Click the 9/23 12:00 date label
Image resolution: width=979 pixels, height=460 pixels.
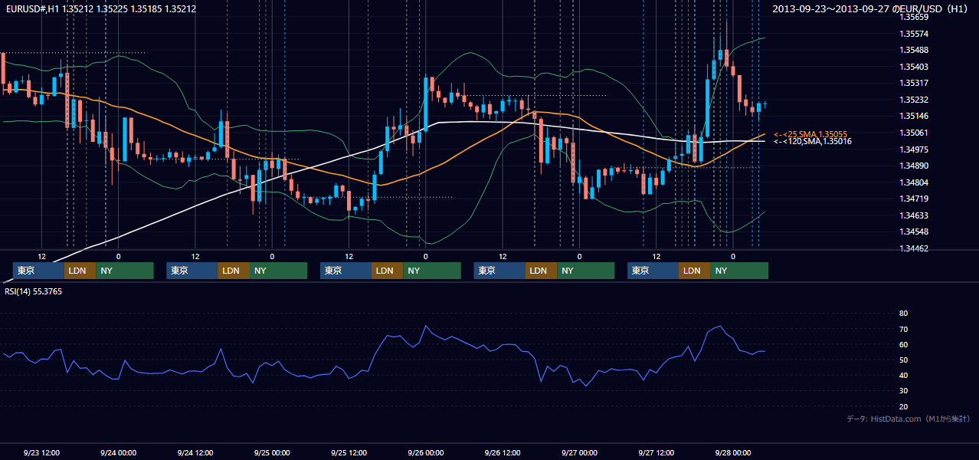(x=41, y=452)
